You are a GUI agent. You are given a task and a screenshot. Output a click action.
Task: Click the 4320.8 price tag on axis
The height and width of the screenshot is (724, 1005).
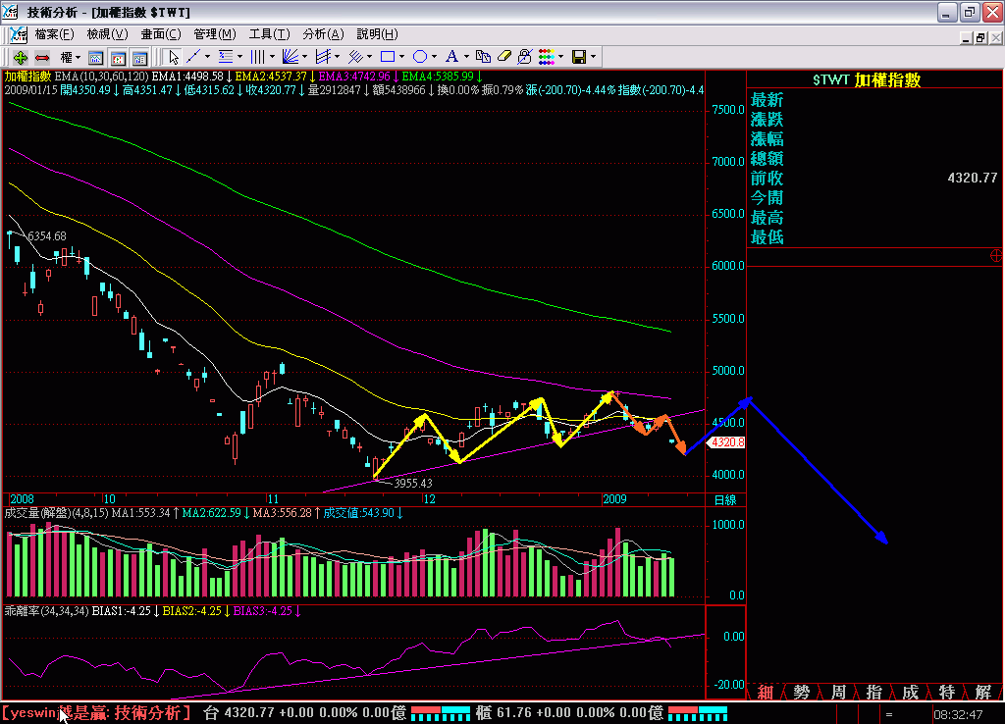tap(727, 442)
